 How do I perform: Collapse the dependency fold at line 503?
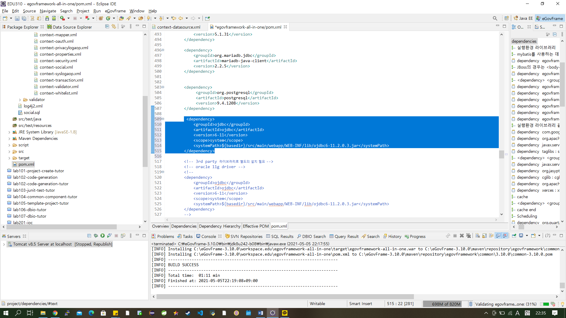click(x=163, y=87)
